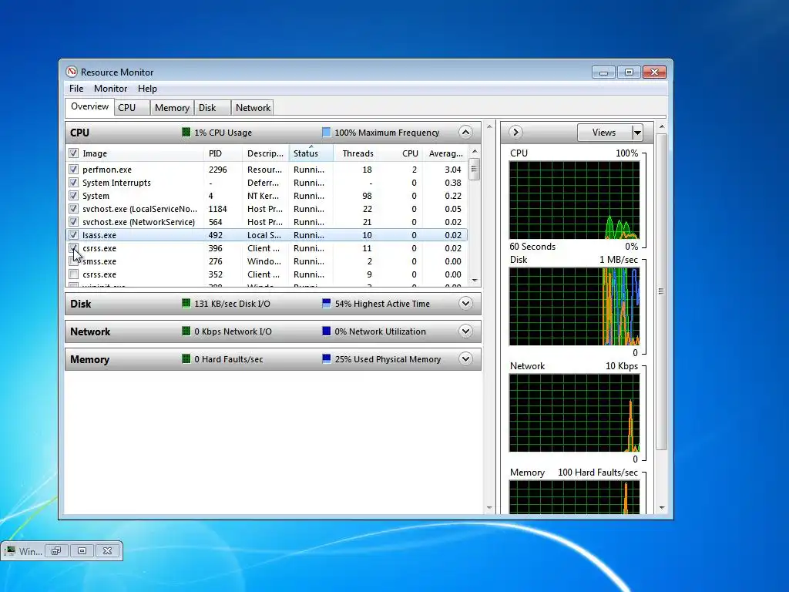Uncheck the System process checkbox

(x=73, y=195)
